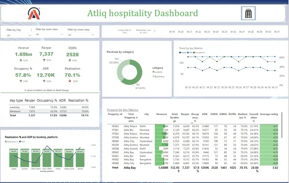This screenshot has height=183, width=289.
Task: Select week W 31 in slicer
Action: point(277,32)
